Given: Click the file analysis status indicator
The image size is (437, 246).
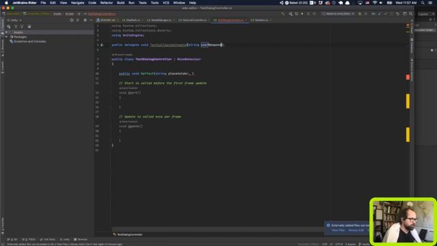Looking at the screenshot, I should [x=408, y=25].
